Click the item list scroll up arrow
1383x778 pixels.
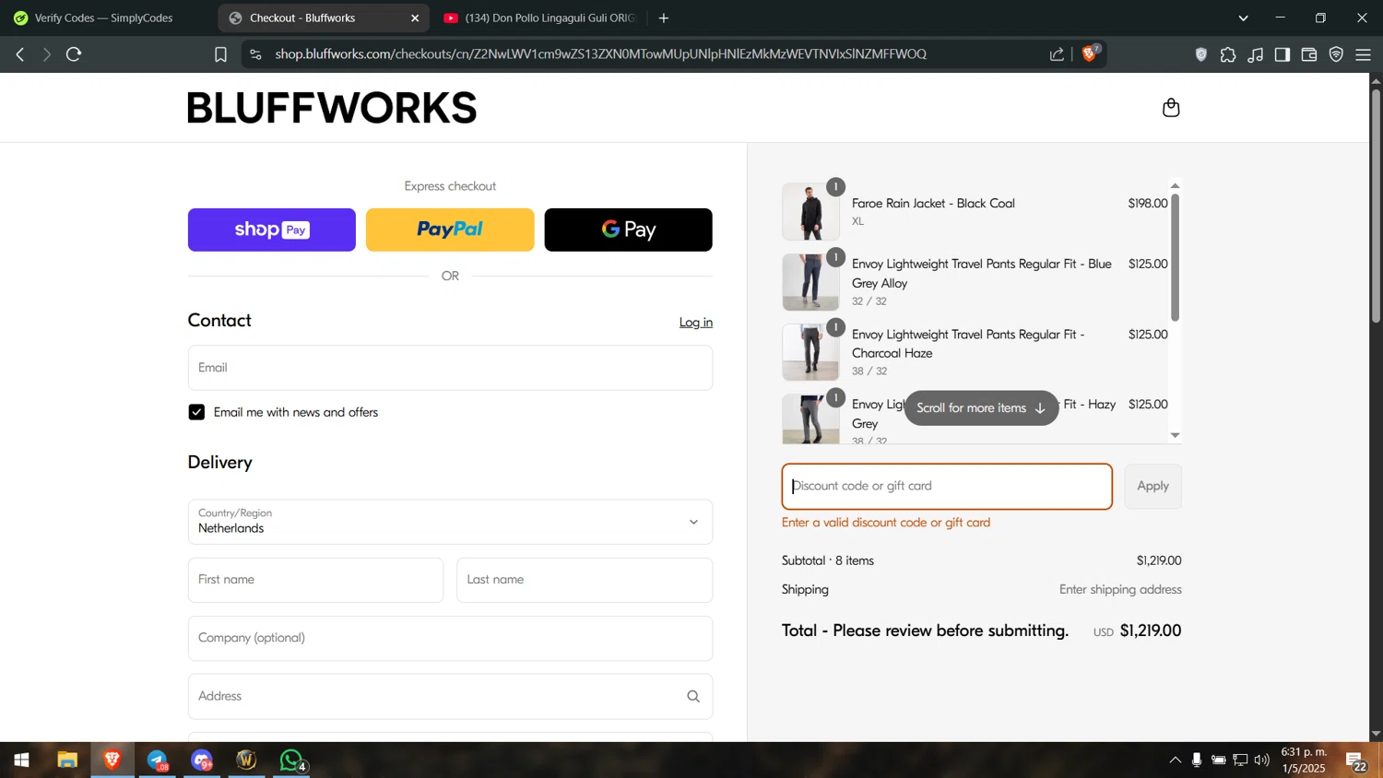1175,185
